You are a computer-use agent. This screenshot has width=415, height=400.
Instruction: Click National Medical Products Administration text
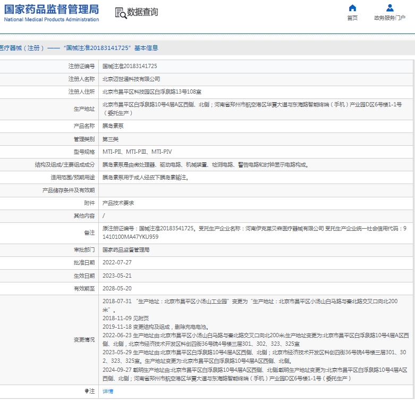tap(52, 20)
